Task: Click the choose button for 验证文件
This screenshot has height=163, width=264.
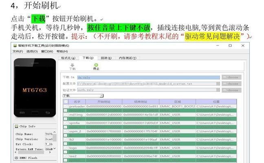Action: [x=231, y=90]
